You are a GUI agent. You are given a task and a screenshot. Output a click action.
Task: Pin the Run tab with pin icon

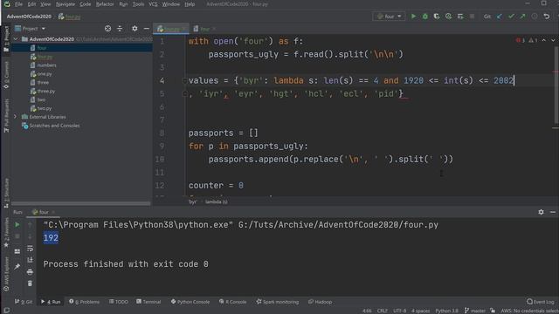click(x=17, y=266)
